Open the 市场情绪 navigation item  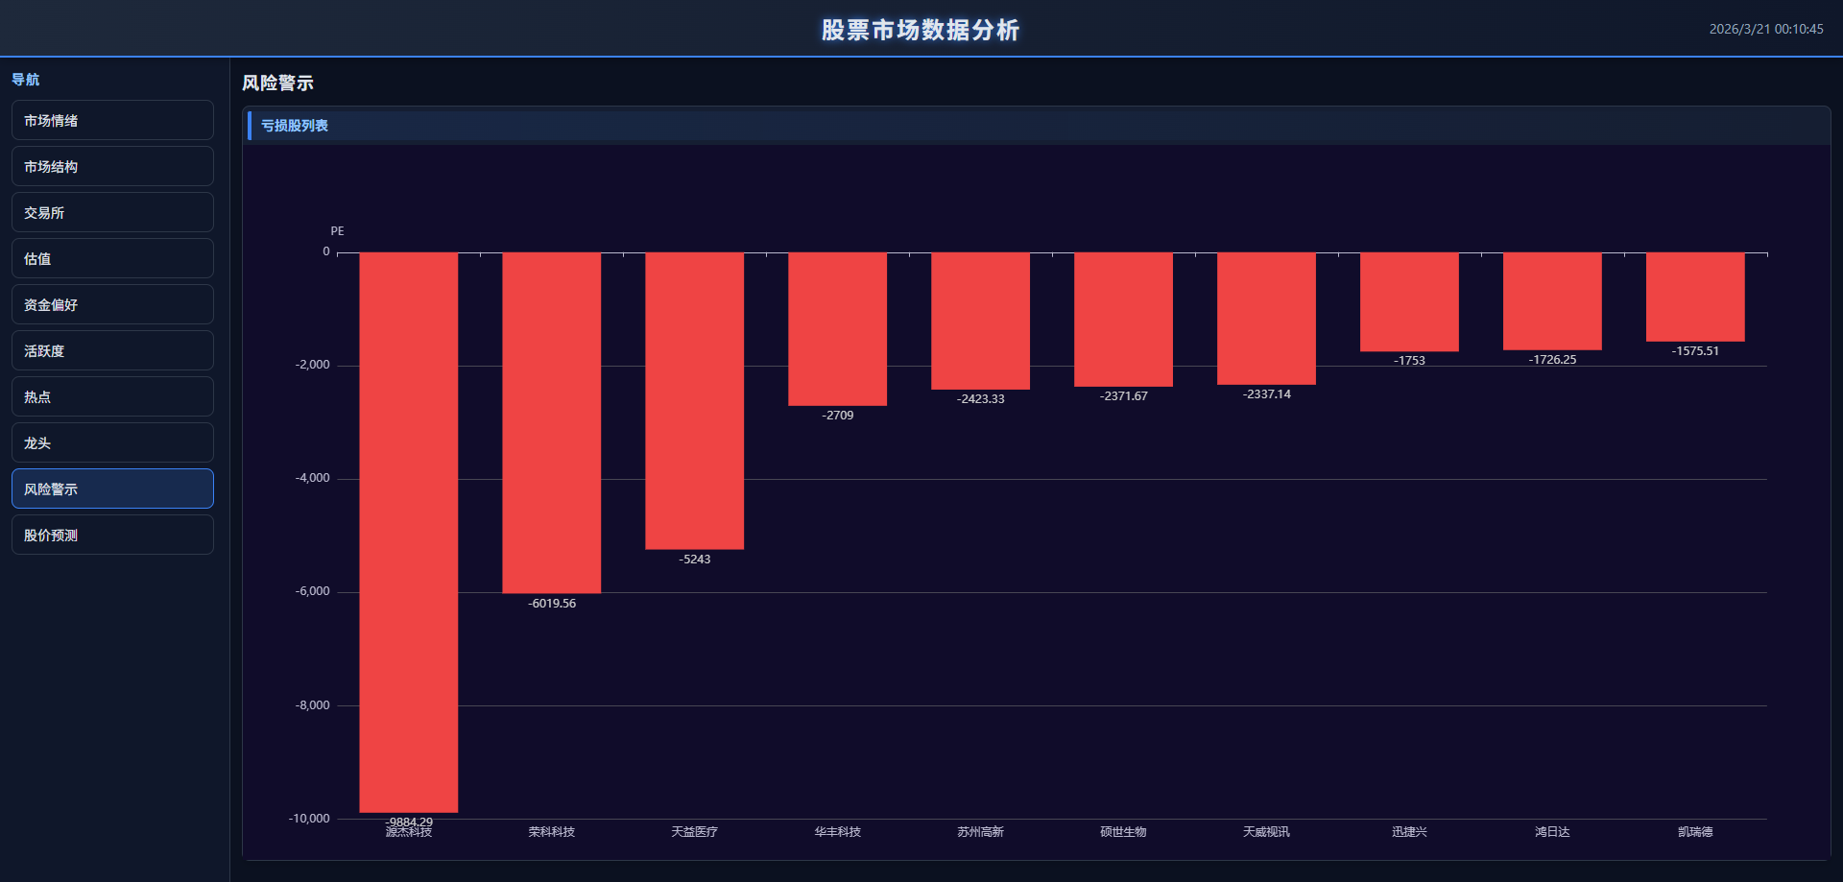(x=112, y=121)
